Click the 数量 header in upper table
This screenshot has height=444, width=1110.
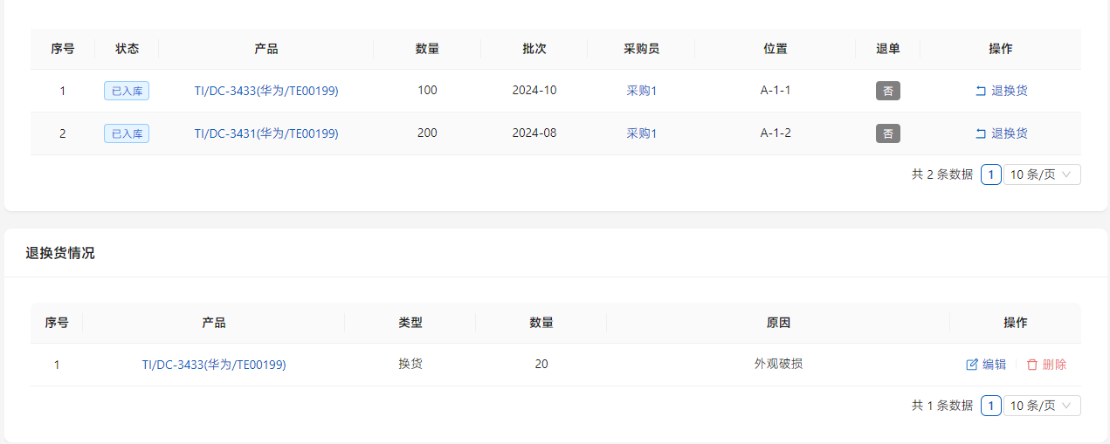pos(427,49)
